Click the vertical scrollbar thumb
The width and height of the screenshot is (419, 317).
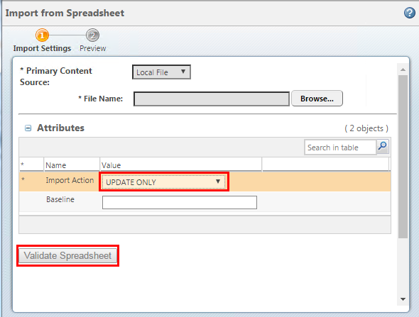coord(403,156)
